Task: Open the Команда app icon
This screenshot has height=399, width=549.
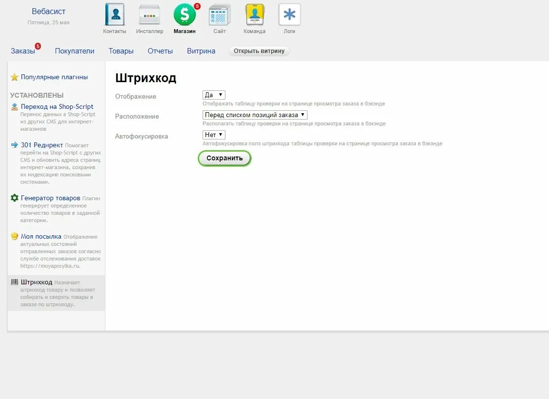Action: coord(255,15)
